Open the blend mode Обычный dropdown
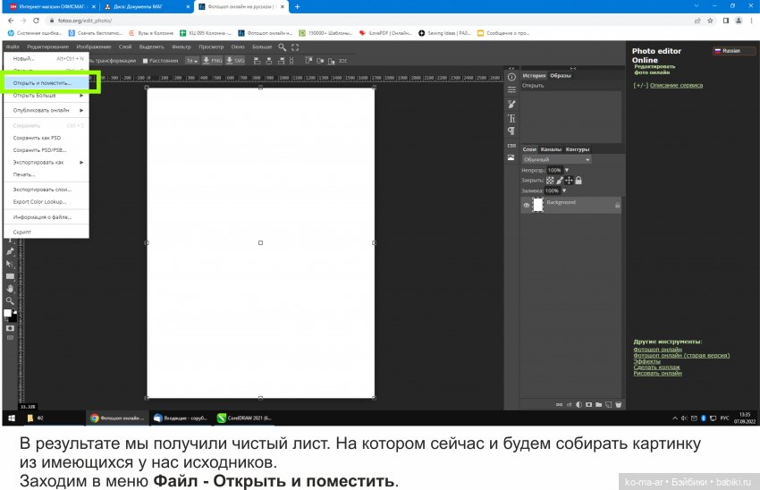Screen dimensions: 760x490 (556, 159)
